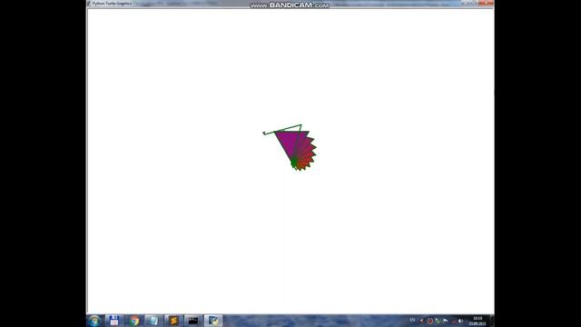581x327 pixels.
Task: Open the Windows Start menu orb
Action: [94, 321]
